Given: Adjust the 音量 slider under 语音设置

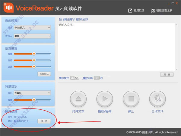Looking at the screenshot, I should (32, 54).
